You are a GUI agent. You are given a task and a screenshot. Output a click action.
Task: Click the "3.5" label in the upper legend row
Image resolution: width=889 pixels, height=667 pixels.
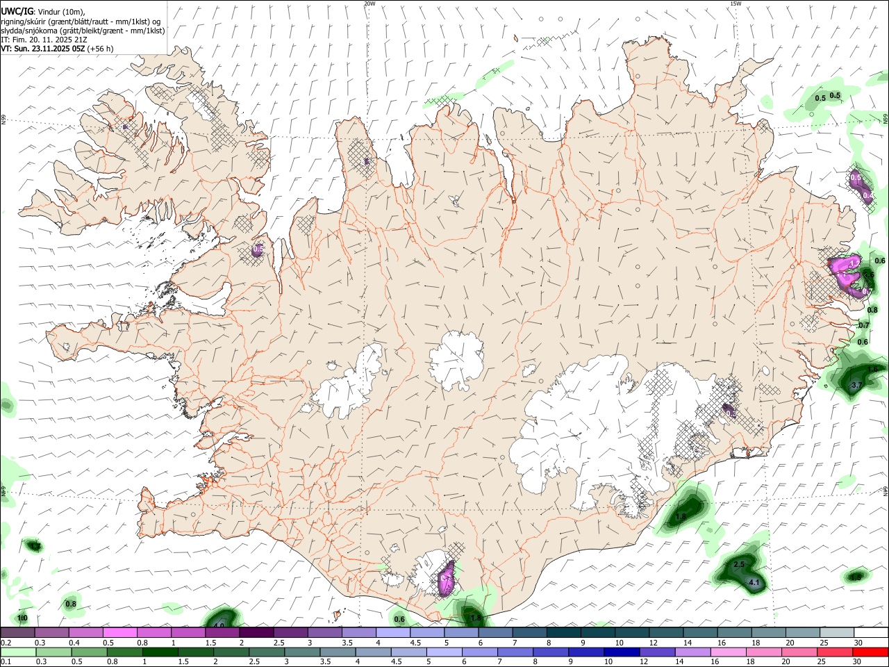coord(347,643)
